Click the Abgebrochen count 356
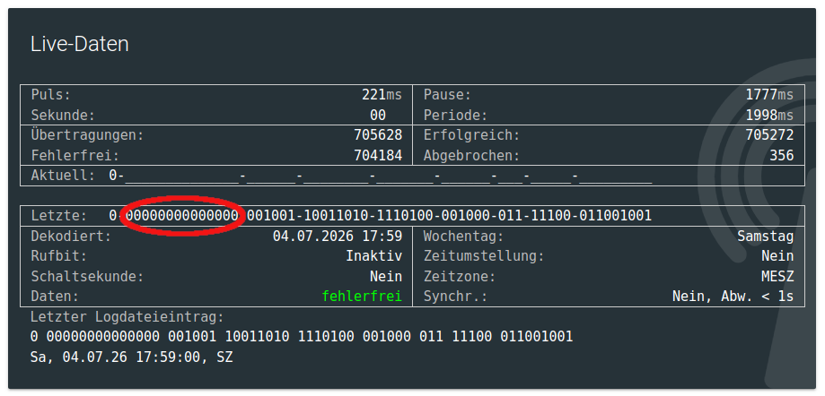Screen dimensions: 825x396 (782, 156)
